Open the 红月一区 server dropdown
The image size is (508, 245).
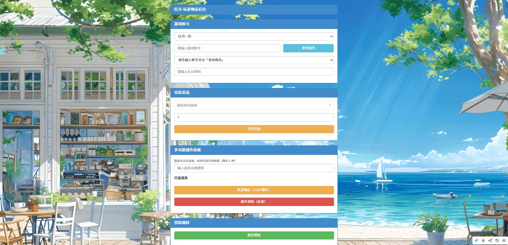coord(254,36)
